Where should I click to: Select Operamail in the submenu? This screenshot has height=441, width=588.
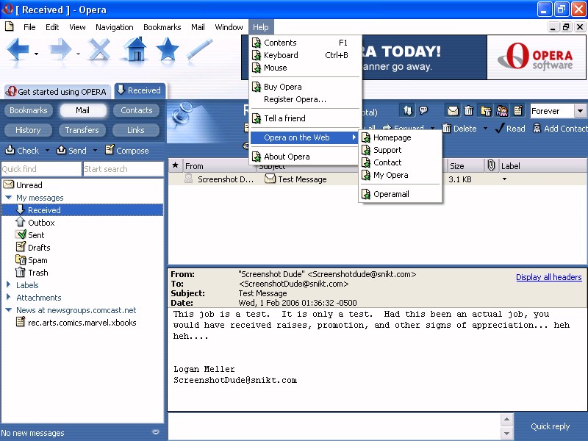pos(400,194)
